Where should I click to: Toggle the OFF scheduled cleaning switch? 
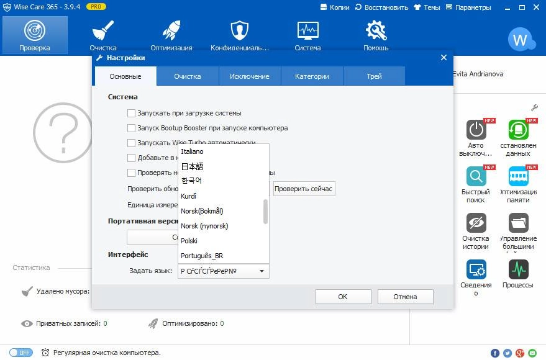coord(21,353)
